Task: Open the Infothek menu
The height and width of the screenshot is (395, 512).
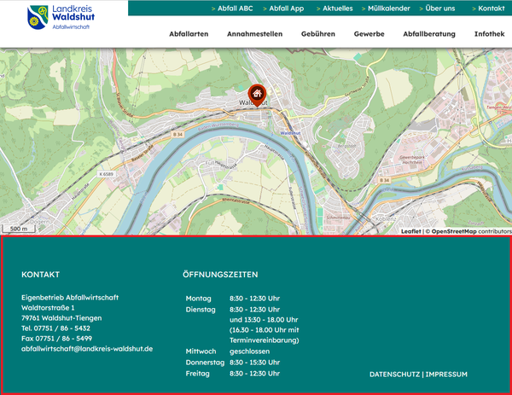Action: coord(489,34)
